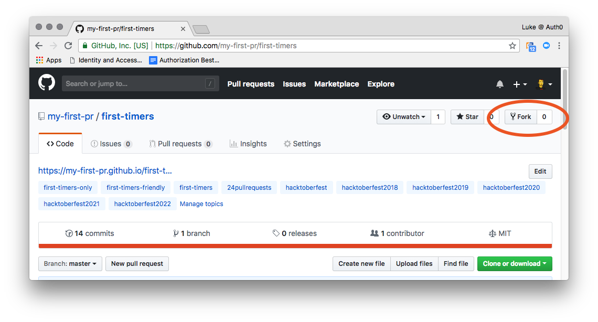Viewport: 598px width, 322px height.
Task: Click the watchers count 1
Action: [438, 116]
